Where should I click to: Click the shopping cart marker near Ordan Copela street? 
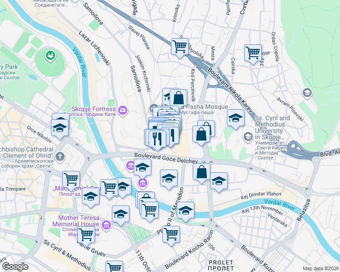click(253, 54)
